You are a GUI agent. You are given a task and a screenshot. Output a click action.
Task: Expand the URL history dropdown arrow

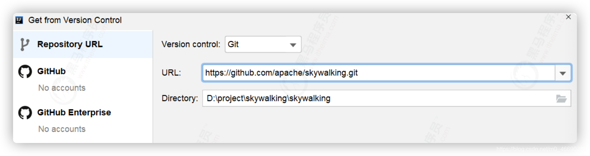pyautogui.click(x=563, y=73)
